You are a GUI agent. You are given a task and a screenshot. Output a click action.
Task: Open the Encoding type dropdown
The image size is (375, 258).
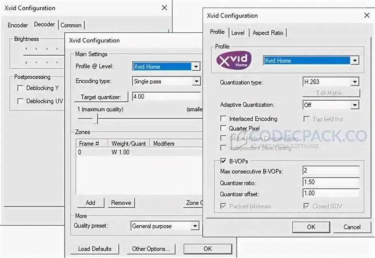[196, 81]
